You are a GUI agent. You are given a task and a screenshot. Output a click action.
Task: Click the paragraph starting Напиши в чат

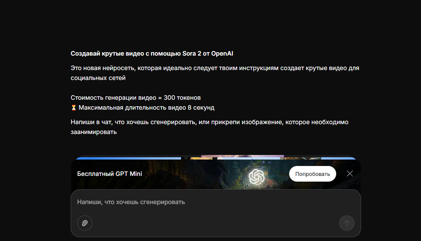point(209,127)
